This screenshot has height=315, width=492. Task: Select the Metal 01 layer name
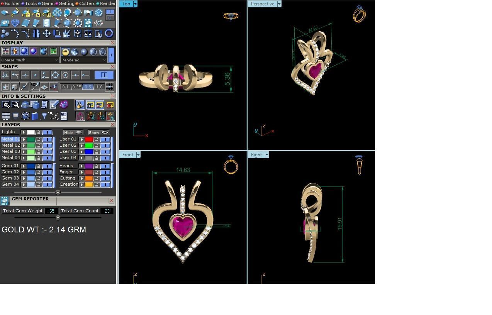coord(10,139)
